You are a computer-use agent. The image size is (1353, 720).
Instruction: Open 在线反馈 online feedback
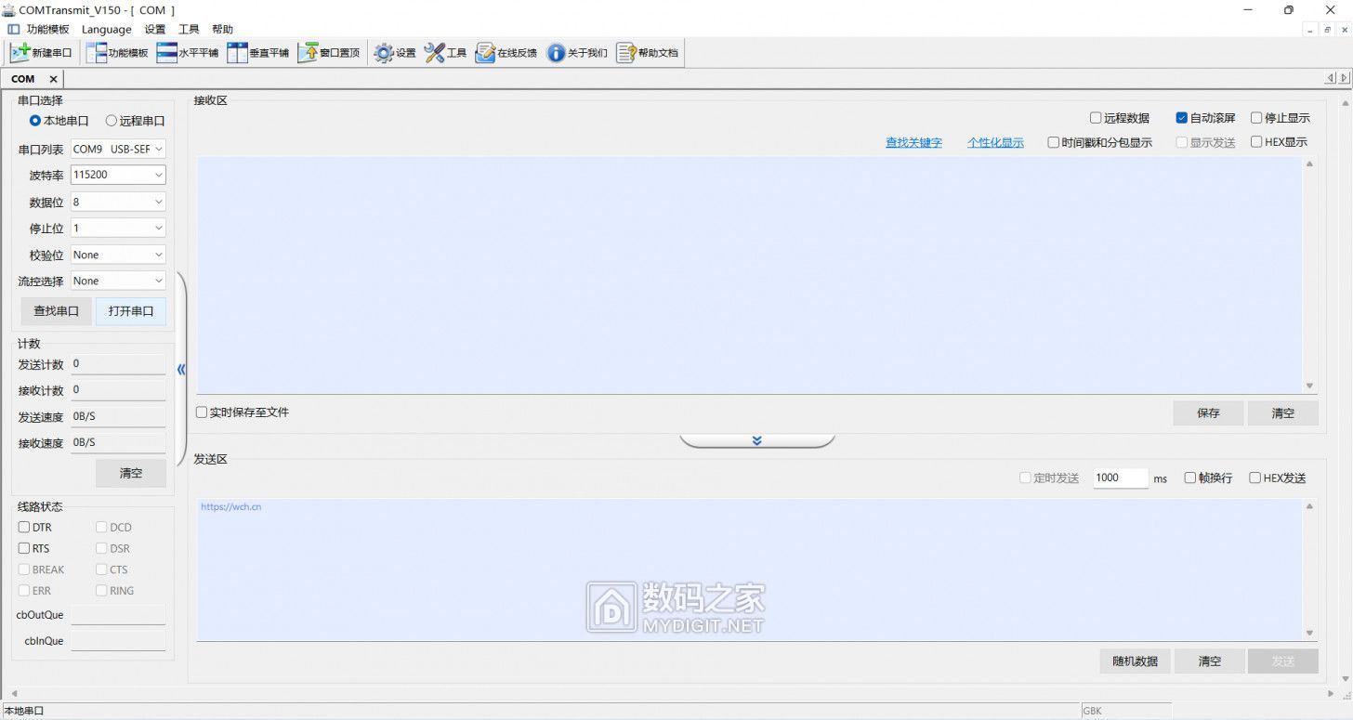coord(506,53)
